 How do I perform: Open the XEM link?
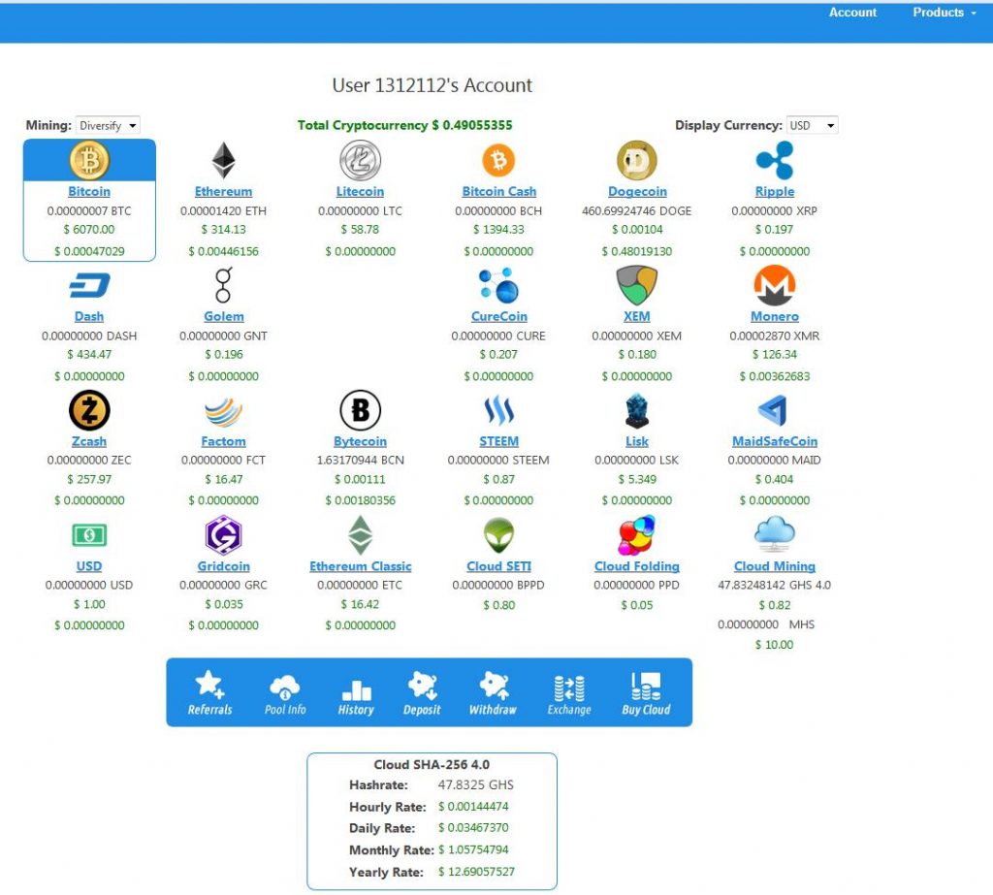[x=637, y=316]
